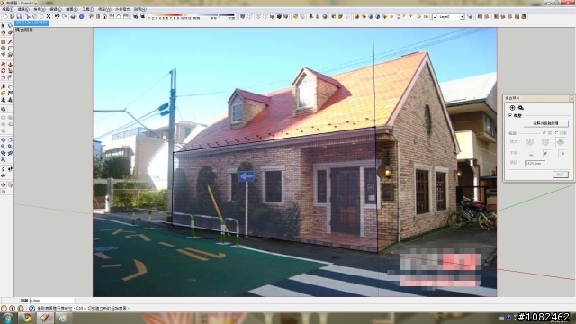The width and height of the screenshot is (576, 324).
Task: Select the Circle drawing tool
Action: 4,48
